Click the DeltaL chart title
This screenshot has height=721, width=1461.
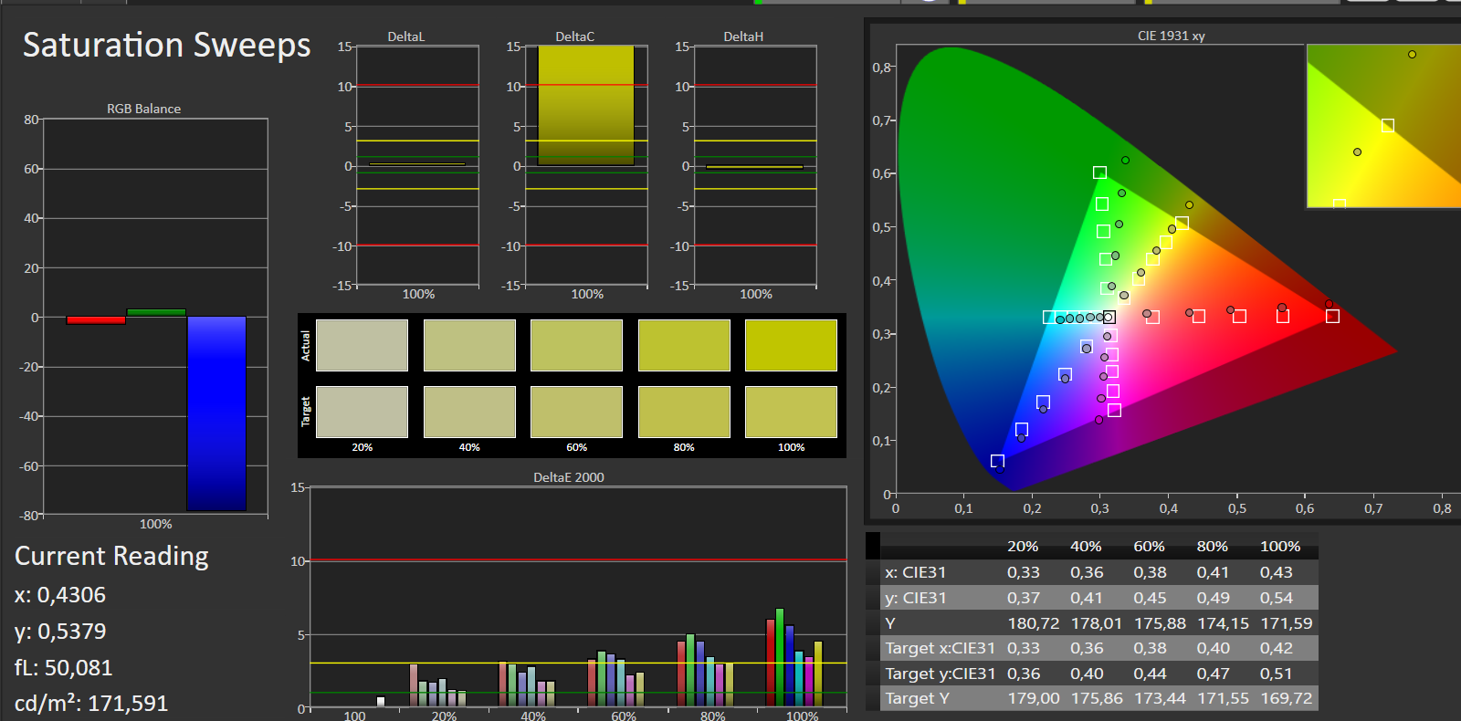pos(406,37)
